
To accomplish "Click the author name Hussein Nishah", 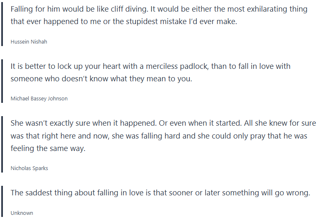I will (x=29, y=41).
